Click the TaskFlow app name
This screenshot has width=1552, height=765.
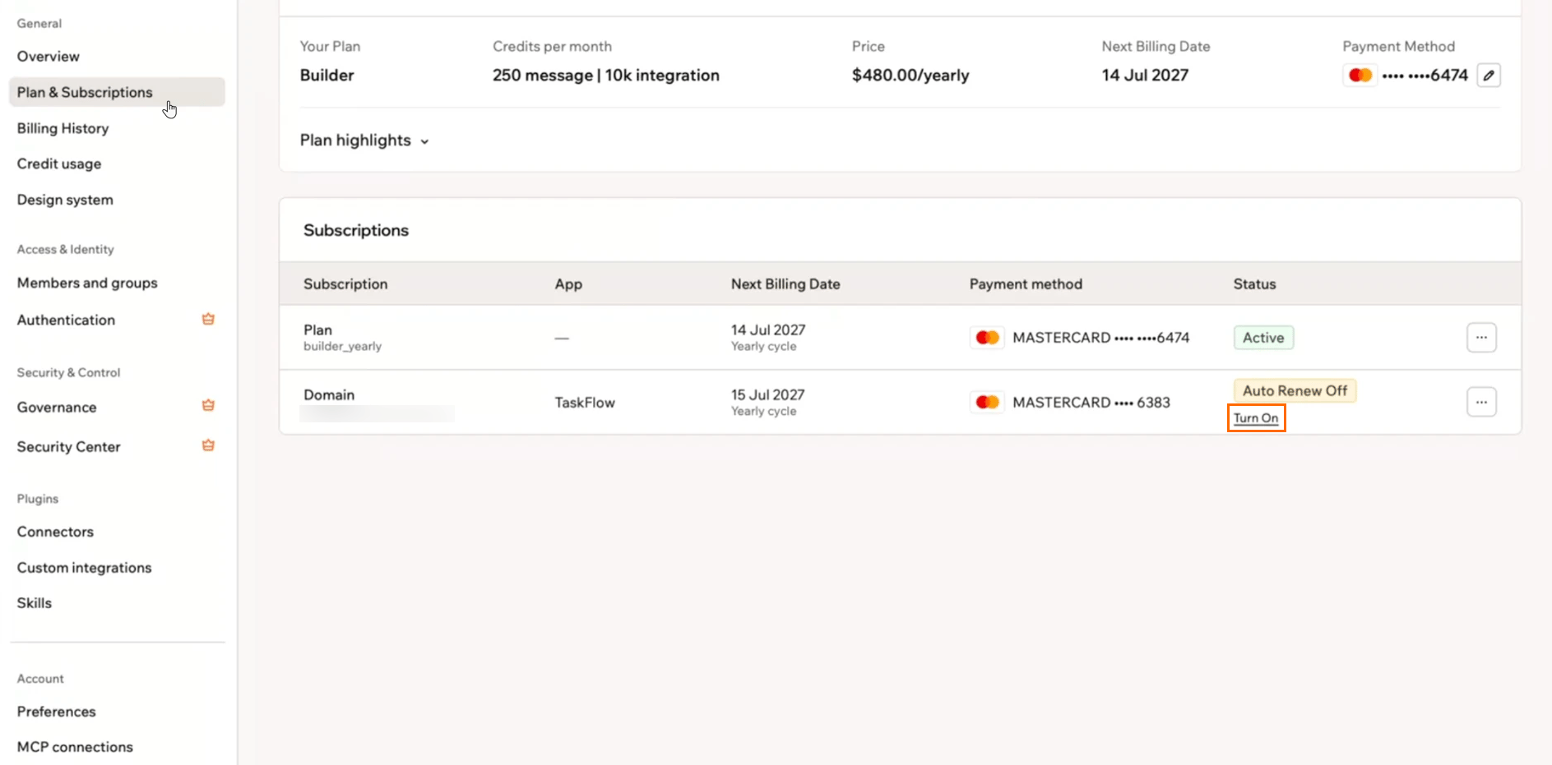(x=585, y=403)
